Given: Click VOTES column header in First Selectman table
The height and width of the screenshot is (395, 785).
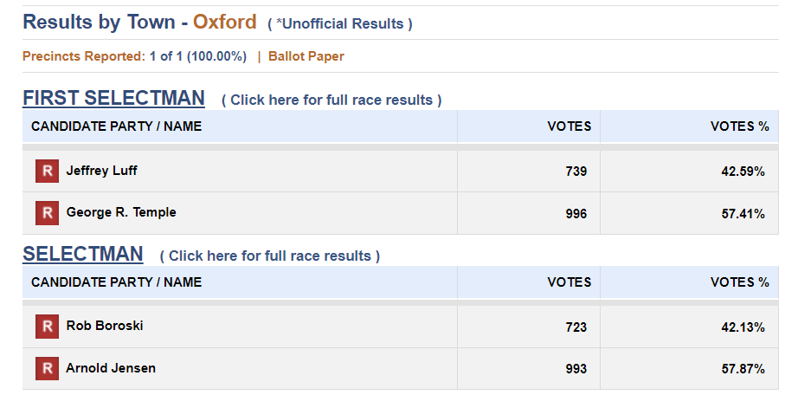Looking at the screenshot, I should tap(569, 126).
